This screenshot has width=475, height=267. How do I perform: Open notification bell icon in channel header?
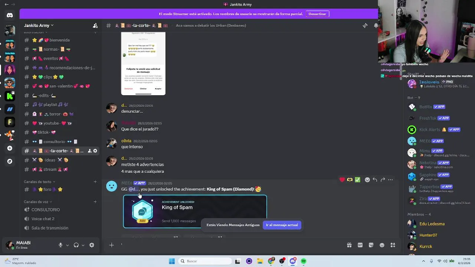[x=376, y=25]
